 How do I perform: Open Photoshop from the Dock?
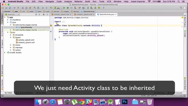pyautogui.click(x=125, y=102)
